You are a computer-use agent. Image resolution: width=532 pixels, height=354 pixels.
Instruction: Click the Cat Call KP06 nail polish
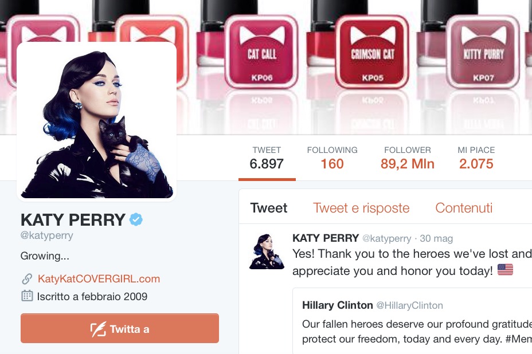pyautogui.click(x=261, y=52)
